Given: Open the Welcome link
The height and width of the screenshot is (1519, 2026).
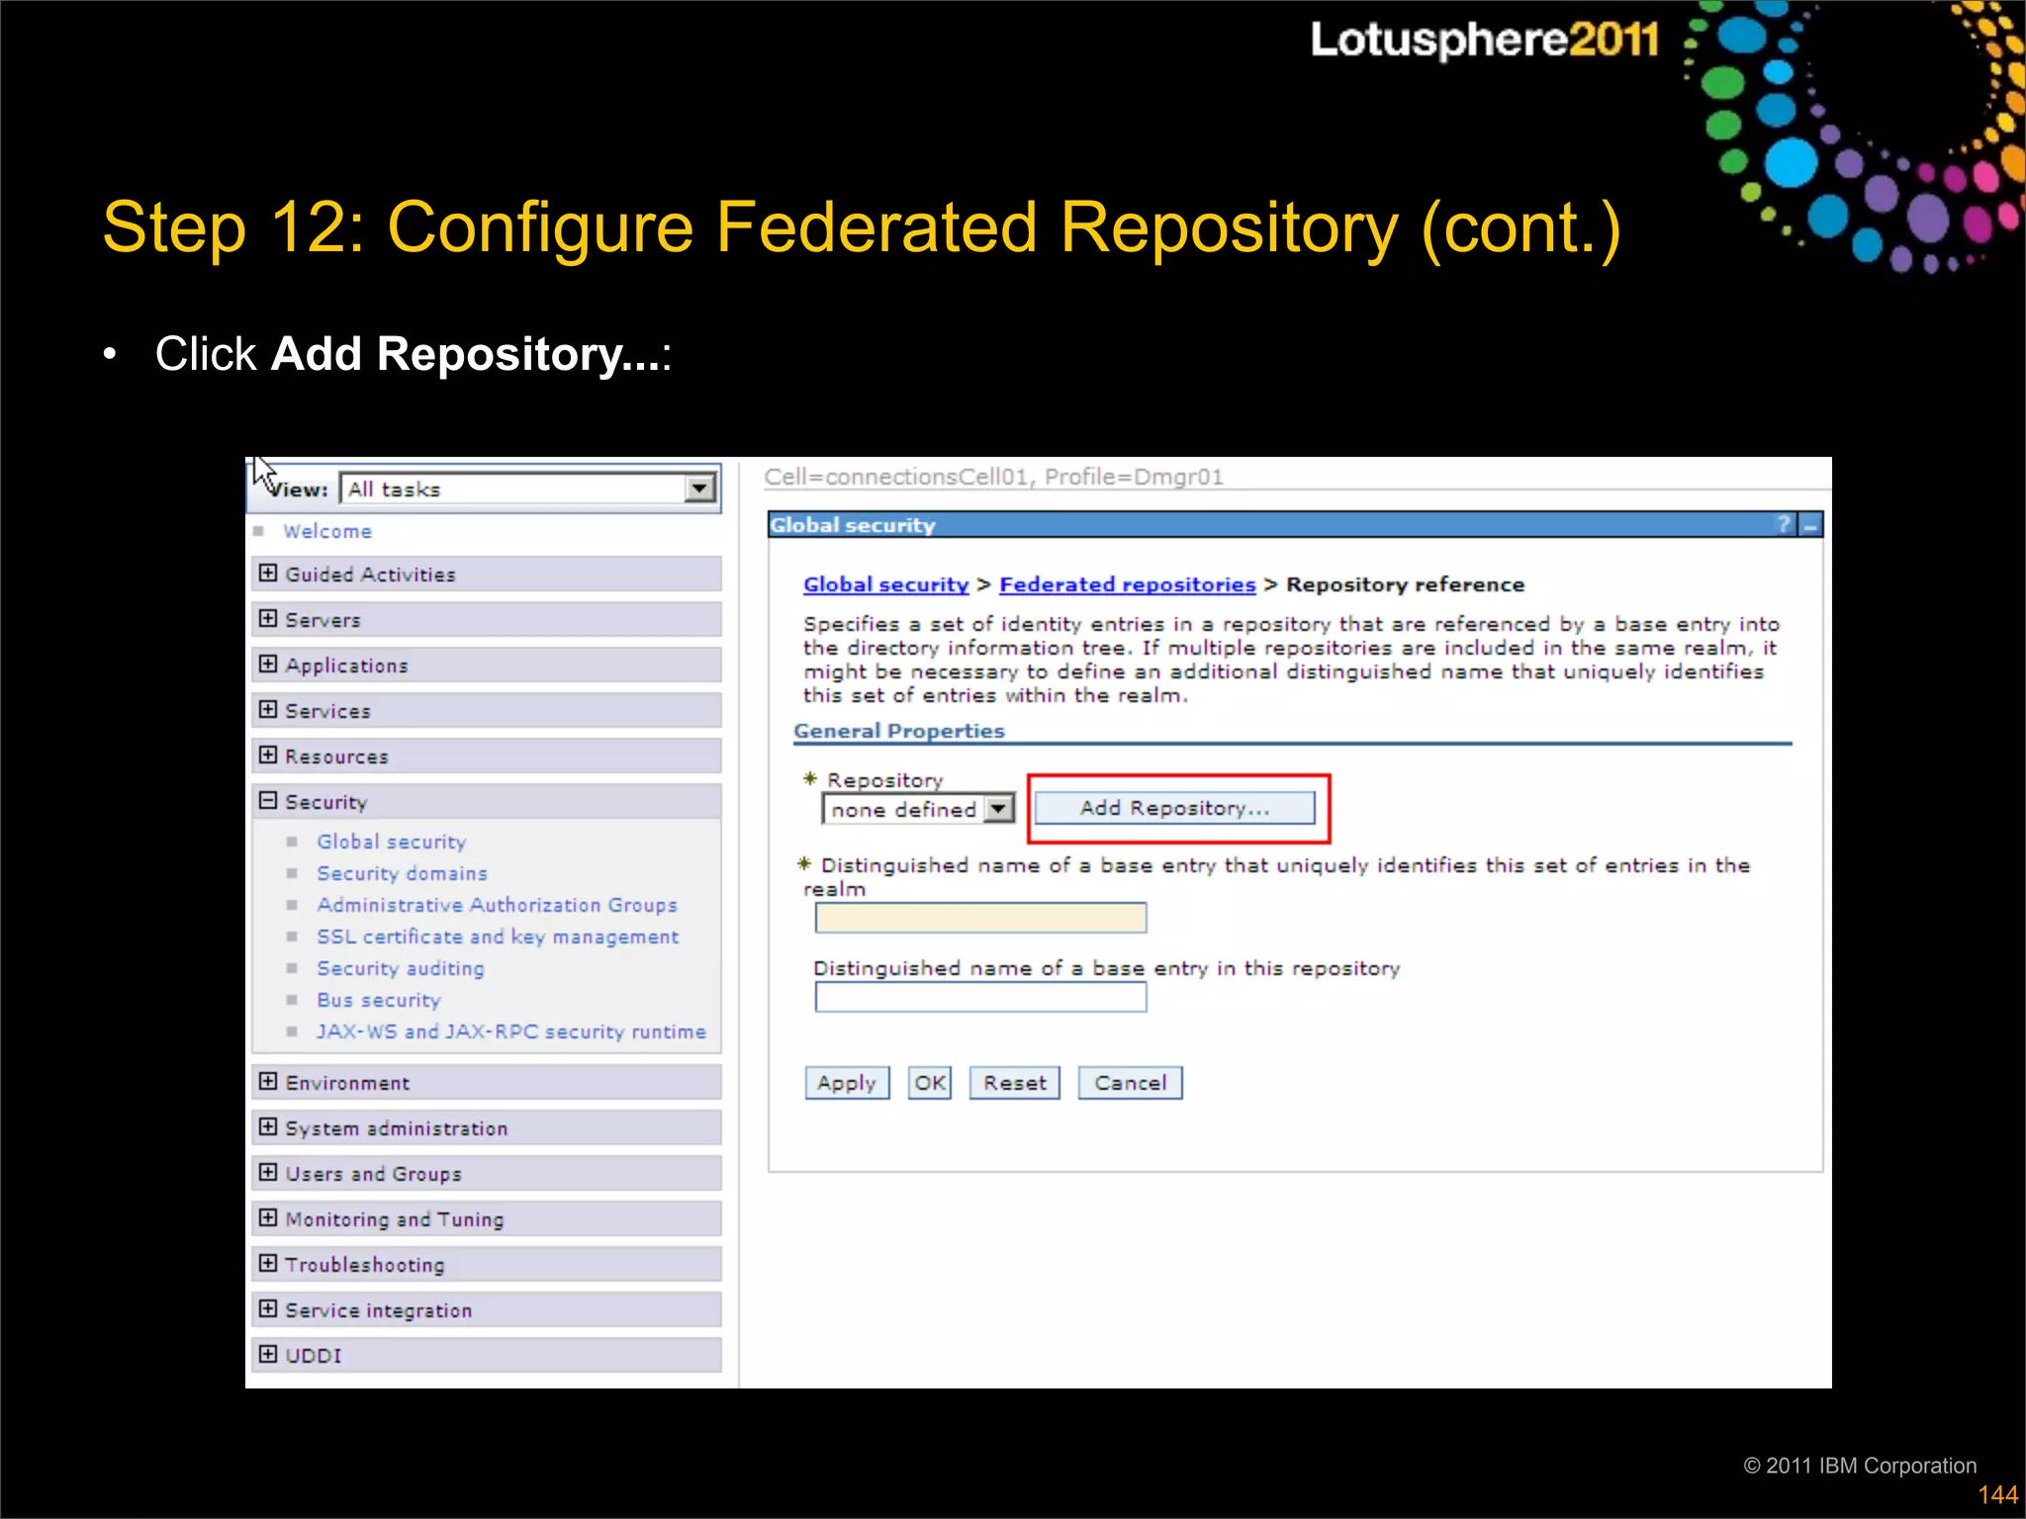Looking at the screenshot, I should click(x=327, y=531).
